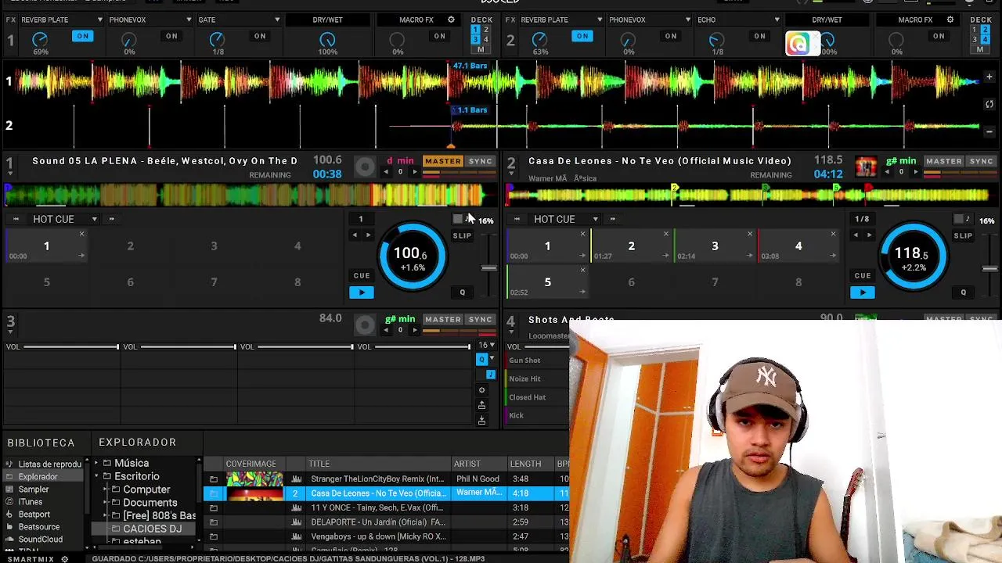Click the Casa De Leones cover art thumbnail on deck 2
Viewport: 1002px width, 563px height.
(x=866, y=167)
